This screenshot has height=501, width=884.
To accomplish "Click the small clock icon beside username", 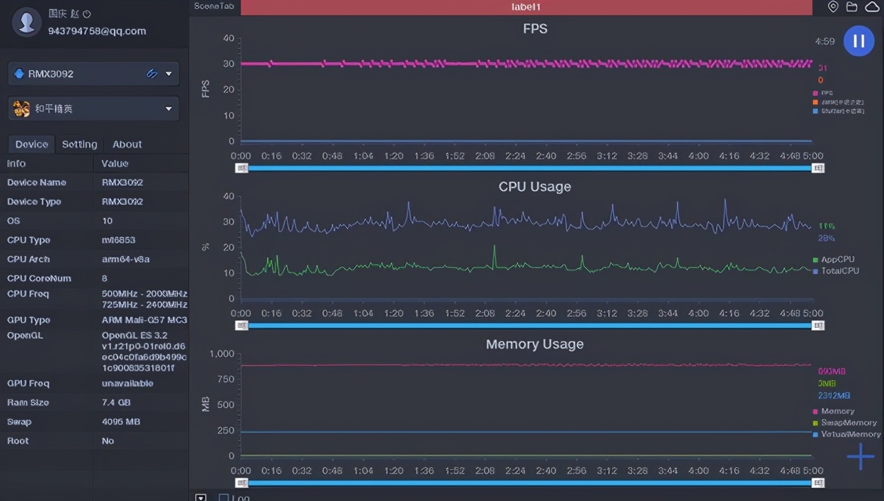I will click(x=87, y=14).
